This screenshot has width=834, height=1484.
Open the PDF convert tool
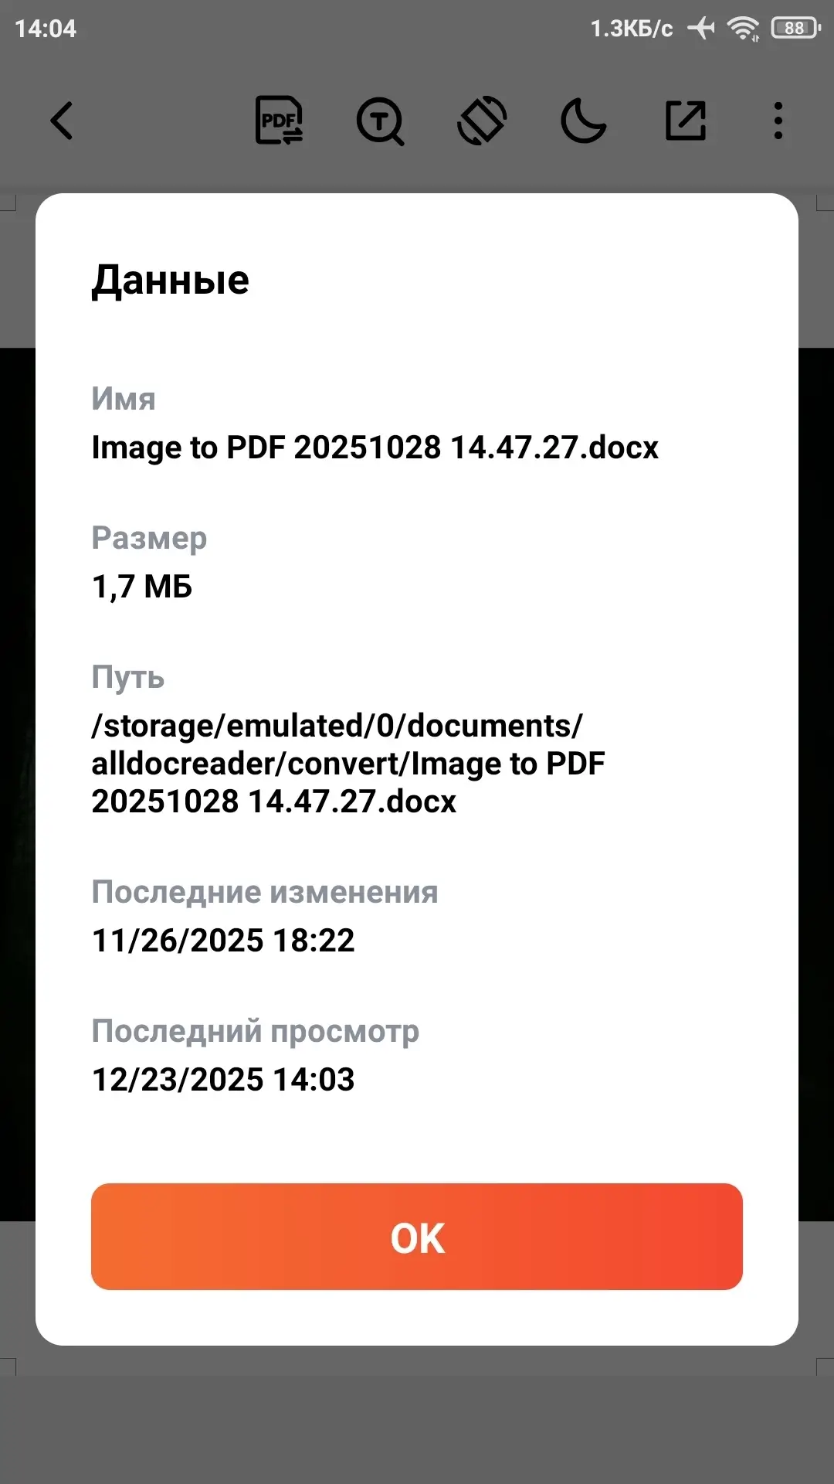pos(279,121)
